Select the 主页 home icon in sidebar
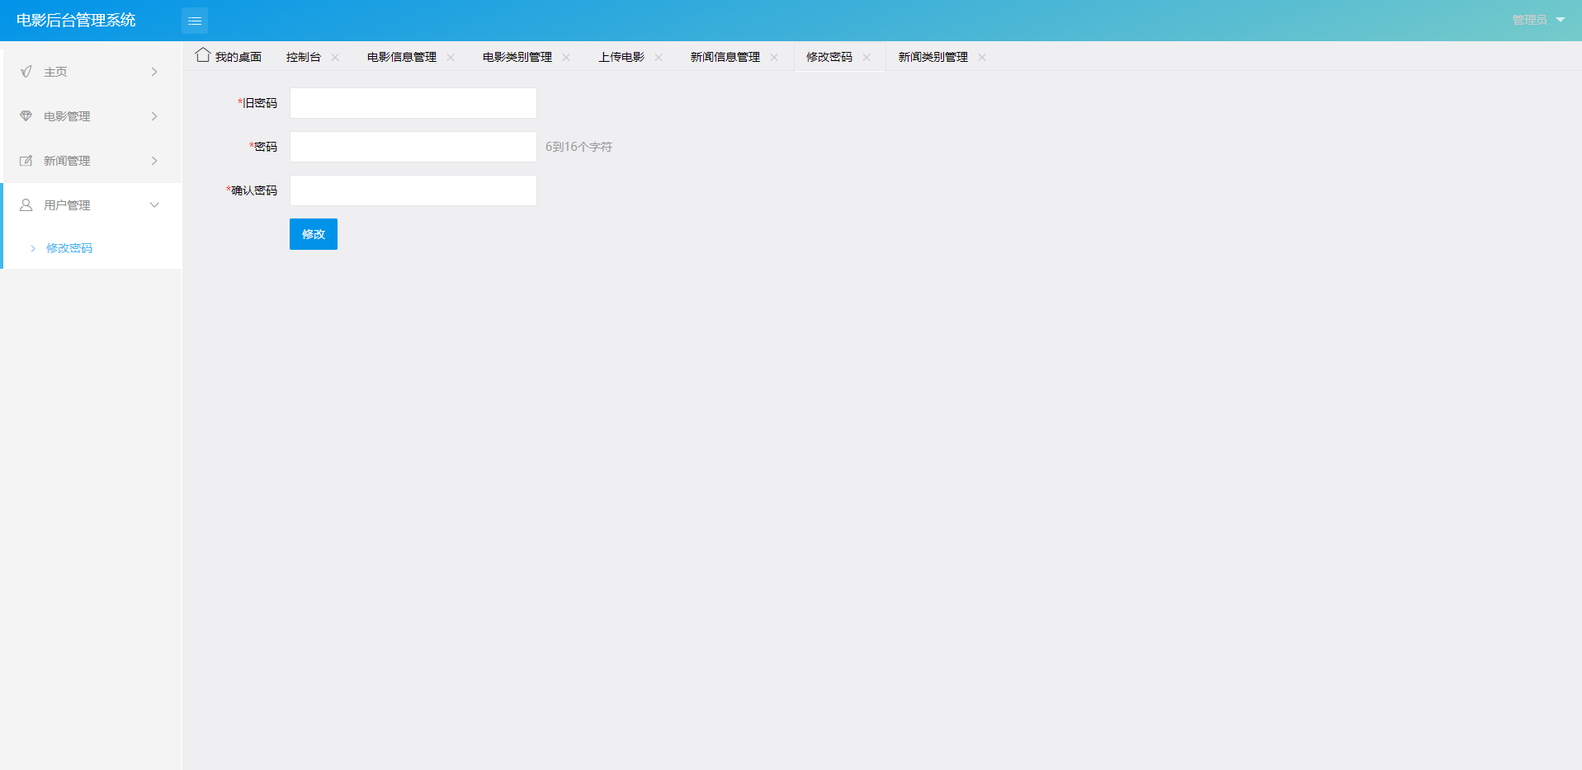 pos(26,72)
